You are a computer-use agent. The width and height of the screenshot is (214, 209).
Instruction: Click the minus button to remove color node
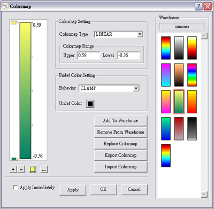pos(21,169)
